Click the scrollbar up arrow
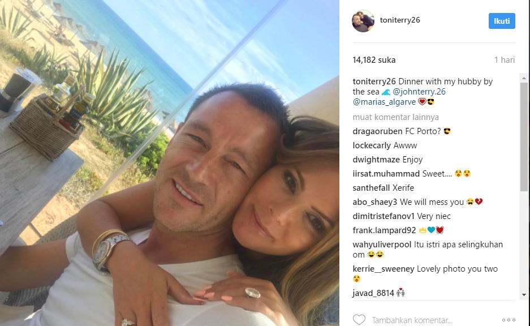The width and height of the screenshot is (530, 326). tap(524, 78)
